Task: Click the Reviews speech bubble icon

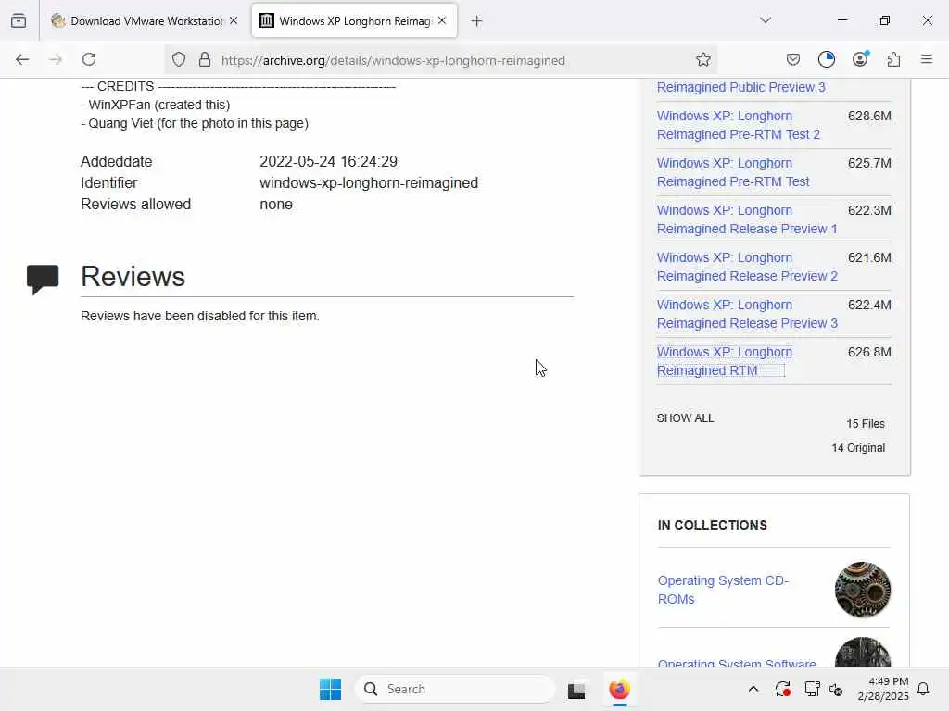Action: tap(43, 280)
